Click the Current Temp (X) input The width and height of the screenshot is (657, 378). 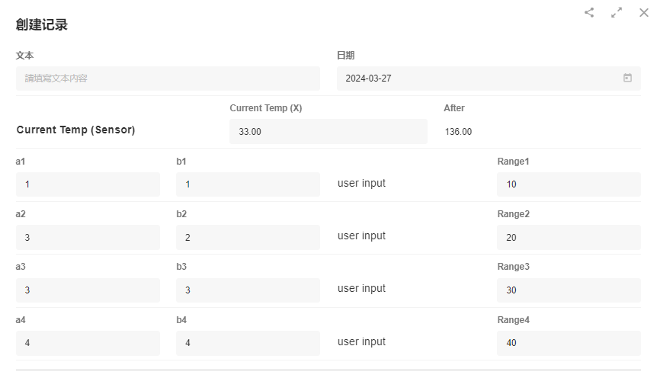[x=328, y=131]
